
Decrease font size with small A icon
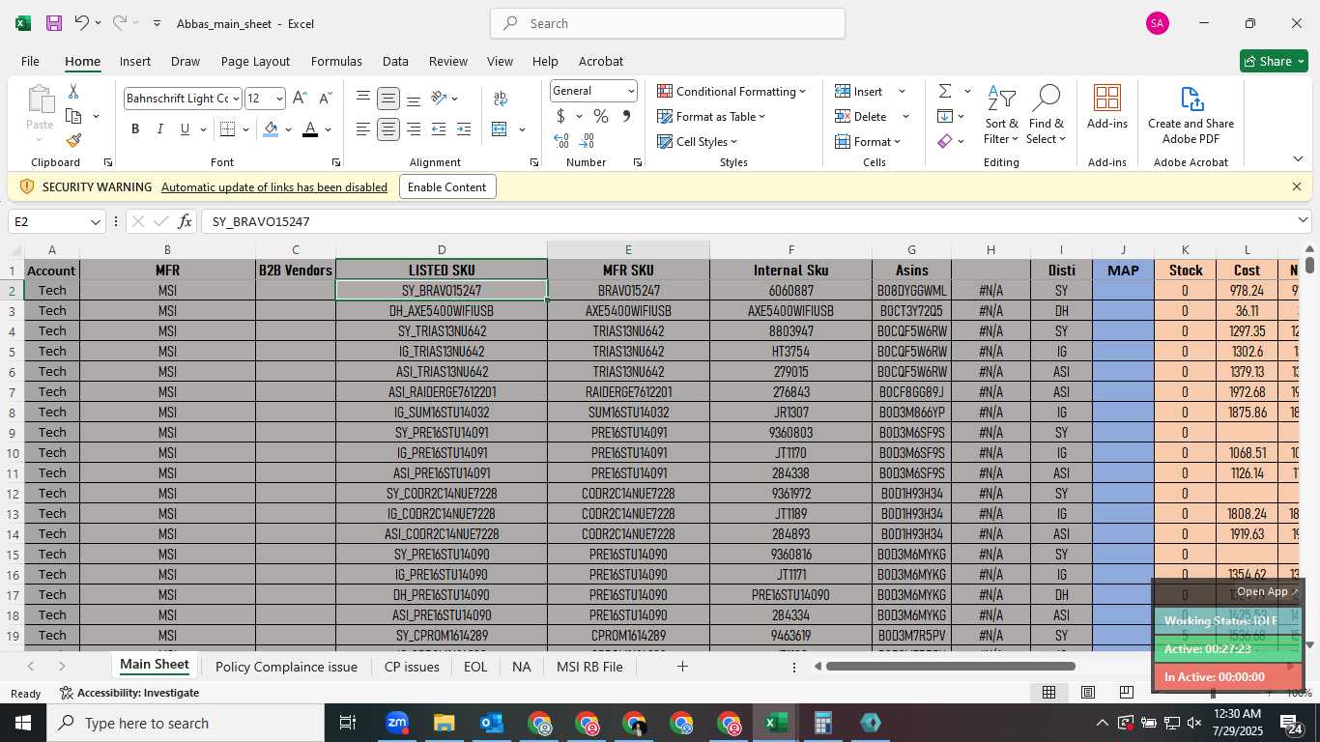pyautogui.click(x=325, y=99)
